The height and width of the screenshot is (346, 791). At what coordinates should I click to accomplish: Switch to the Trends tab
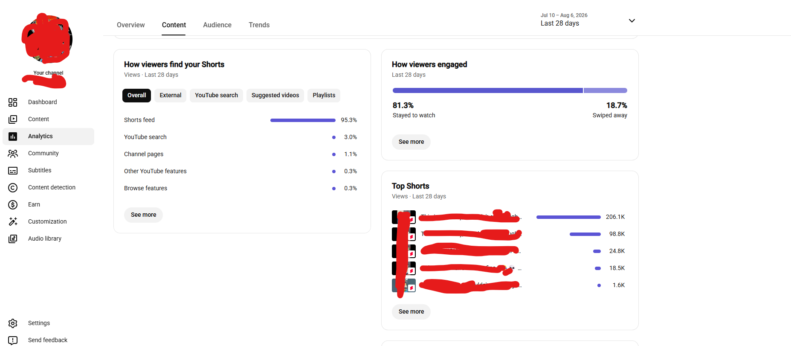coord(259,25)
